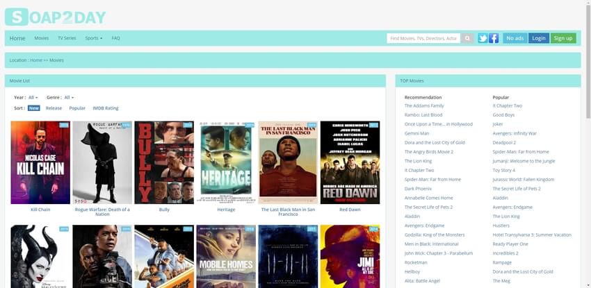Click Bully title link below poster
Screen dimensions: 591x288
tap(164, 210)
